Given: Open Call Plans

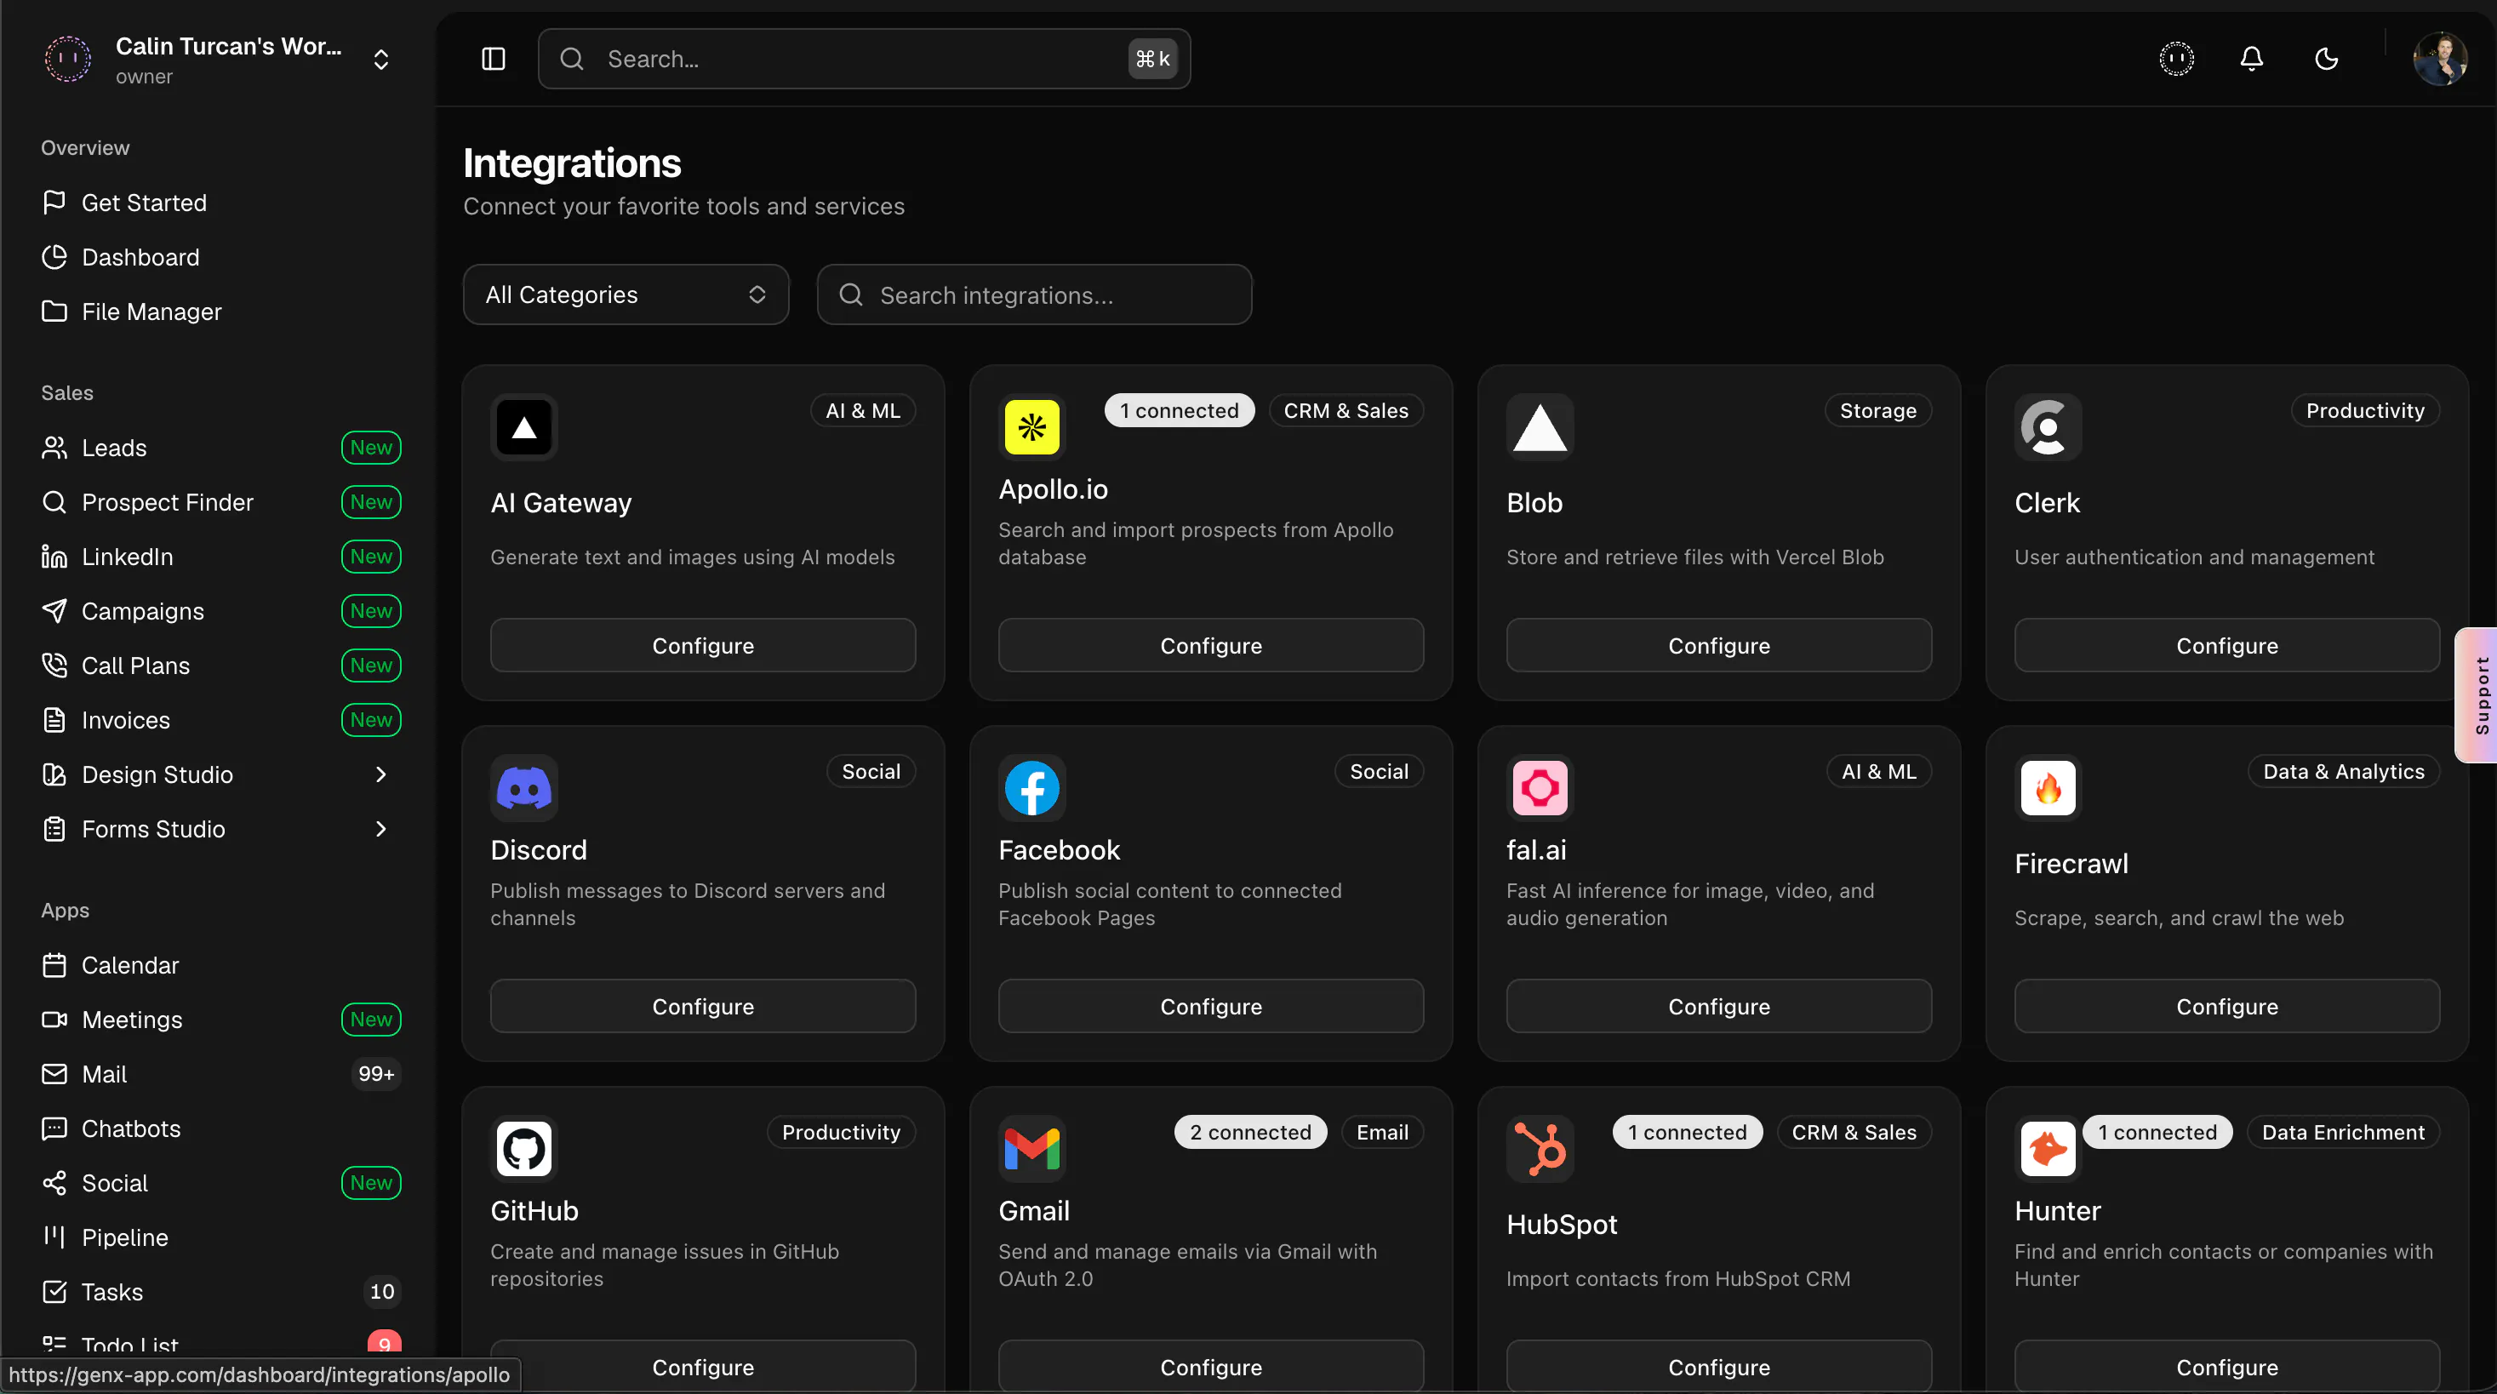Looking at the screenshot, I should click(x=221, y=665).
